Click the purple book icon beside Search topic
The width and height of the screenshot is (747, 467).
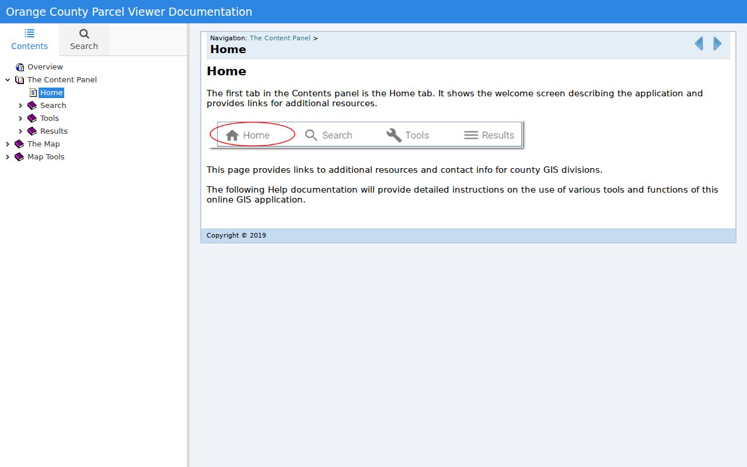(x=32, y=106)
